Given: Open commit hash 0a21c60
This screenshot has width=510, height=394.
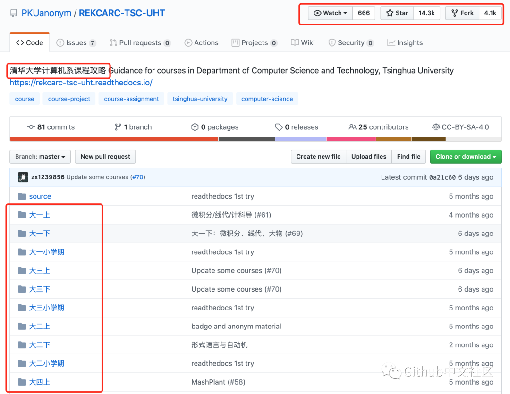Looking at the screenshot, I should pyautogui.click(x=442, y=177).
